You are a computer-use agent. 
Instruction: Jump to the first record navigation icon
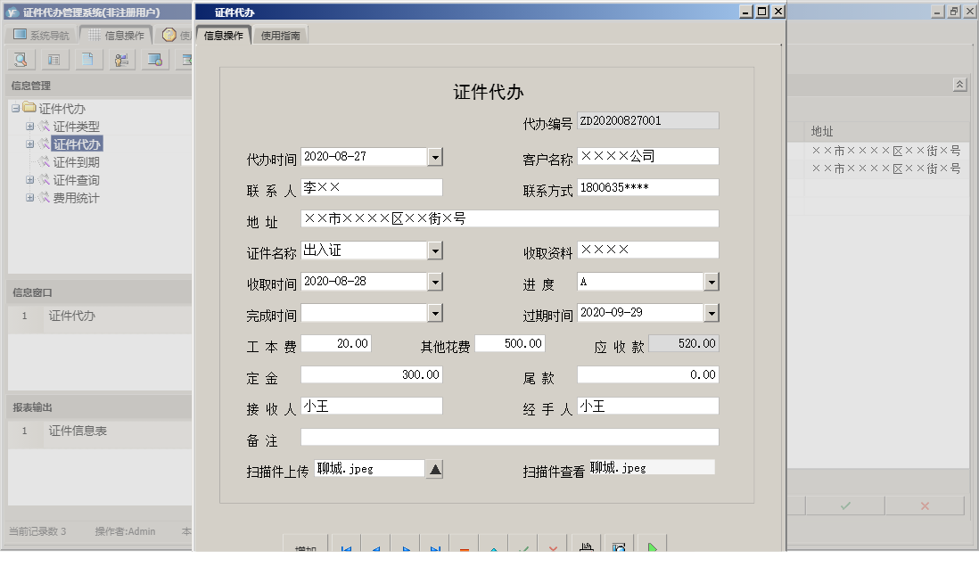(346, 548)
